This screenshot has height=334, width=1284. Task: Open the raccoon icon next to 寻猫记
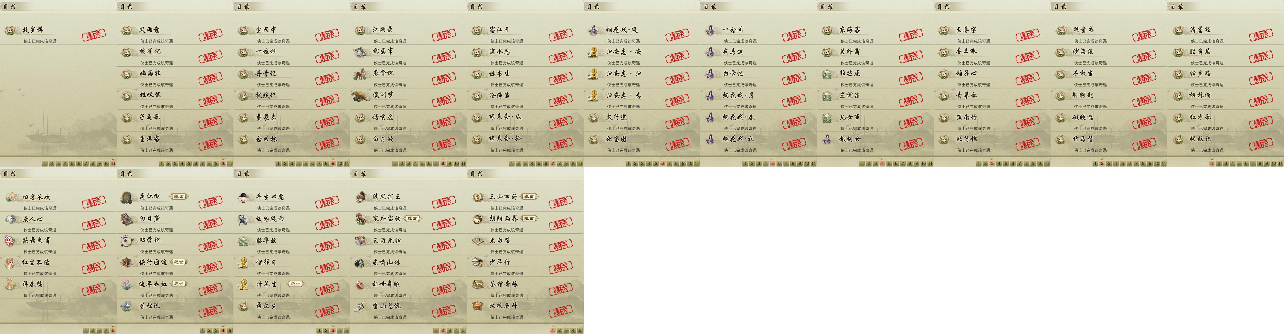(x=127, y=306)
